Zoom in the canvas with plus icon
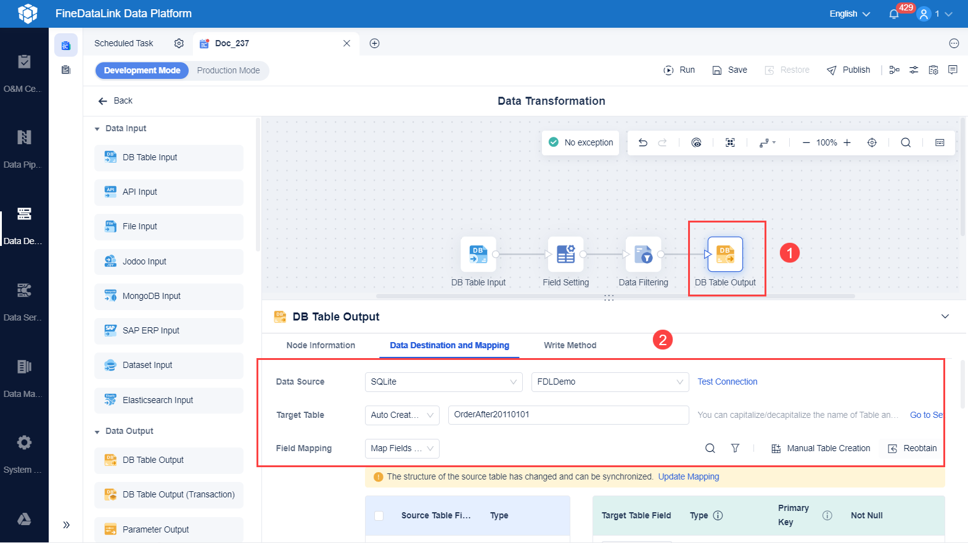Screen dimensions: 968x543 pyautogui.click(x=847, y=142)
